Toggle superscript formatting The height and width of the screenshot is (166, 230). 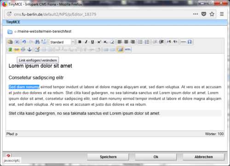click(x=99, y=42)
